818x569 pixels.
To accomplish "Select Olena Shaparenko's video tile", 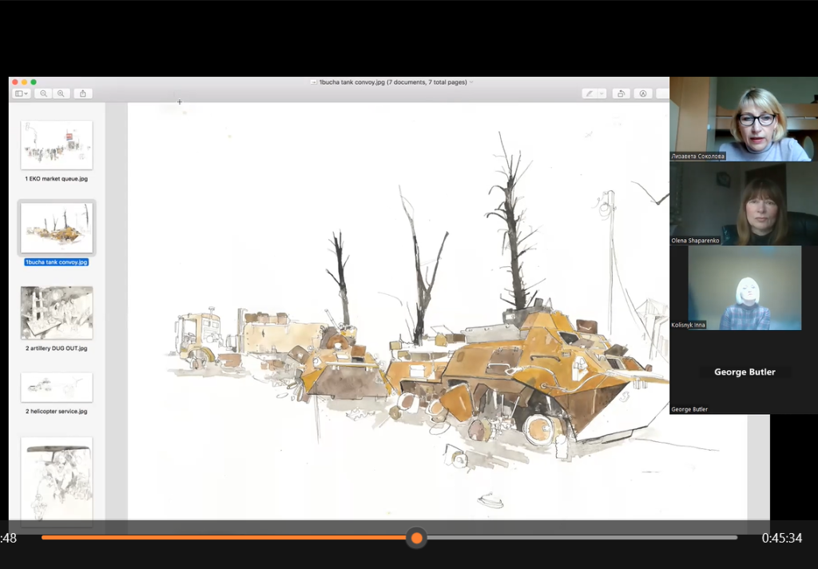I will (744, 204).
